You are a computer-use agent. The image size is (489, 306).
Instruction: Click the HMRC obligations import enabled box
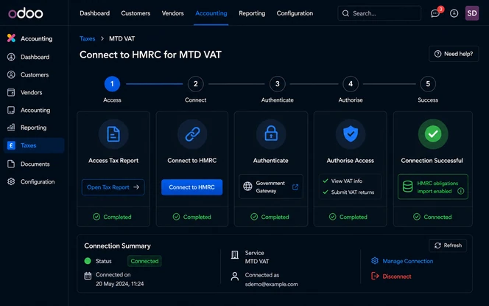point(433,187)
